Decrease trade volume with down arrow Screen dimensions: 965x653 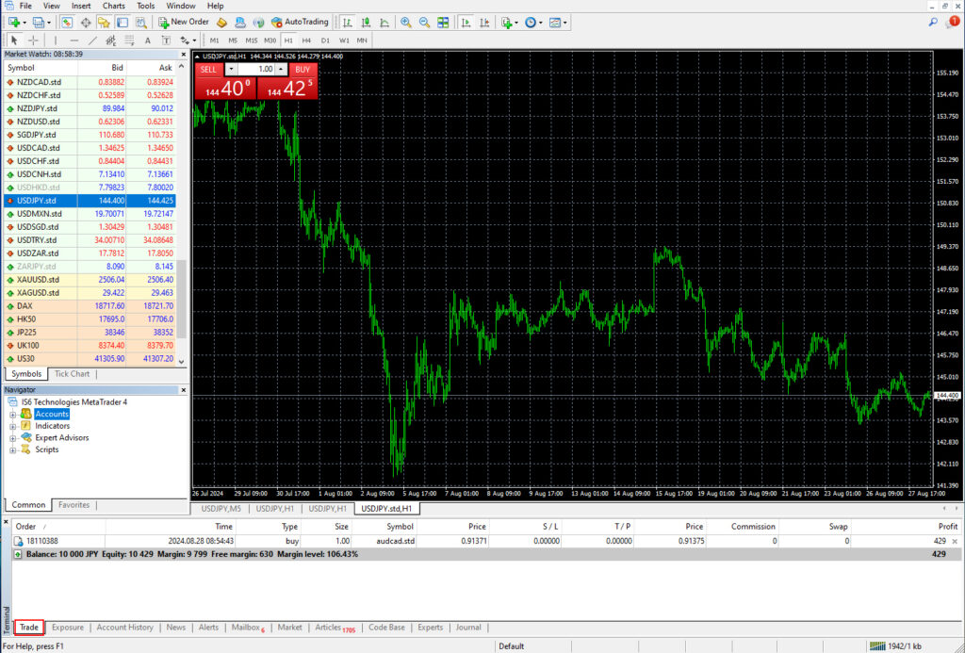pyautogui.click(x=231, y=69)
